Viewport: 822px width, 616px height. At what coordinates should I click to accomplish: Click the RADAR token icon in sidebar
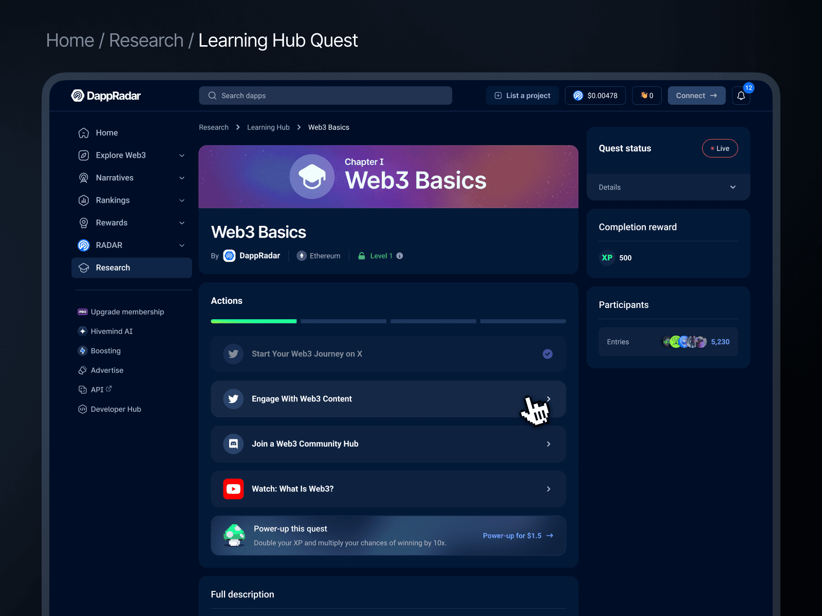[84, 245]
